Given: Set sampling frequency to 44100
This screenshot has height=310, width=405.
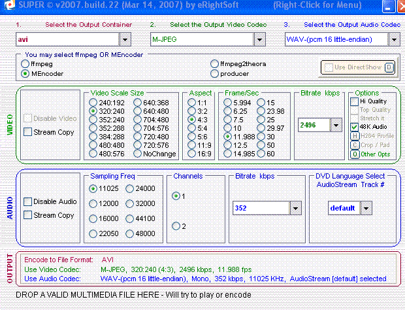Looking at the screenshot, I should point(129,218).
